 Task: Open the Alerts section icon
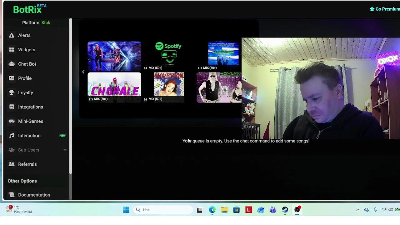(x=12, y=35)
